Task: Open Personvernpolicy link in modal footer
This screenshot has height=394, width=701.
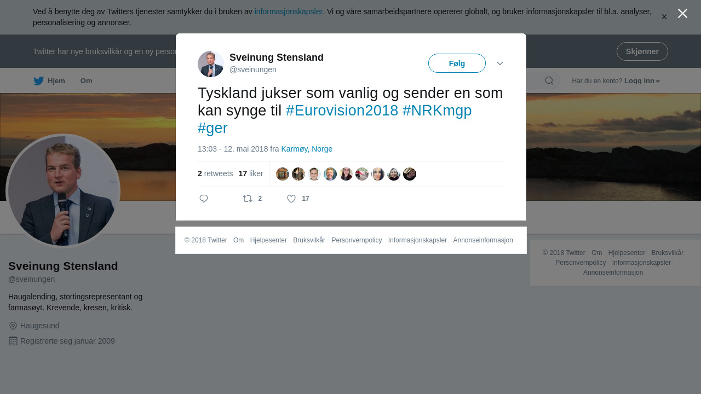Action: [x=357, y=240]
